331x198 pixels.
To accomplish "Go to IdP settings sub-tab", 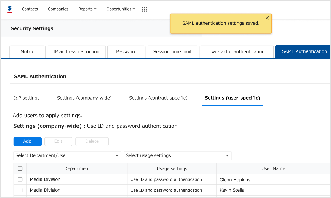I will (27, 98).
